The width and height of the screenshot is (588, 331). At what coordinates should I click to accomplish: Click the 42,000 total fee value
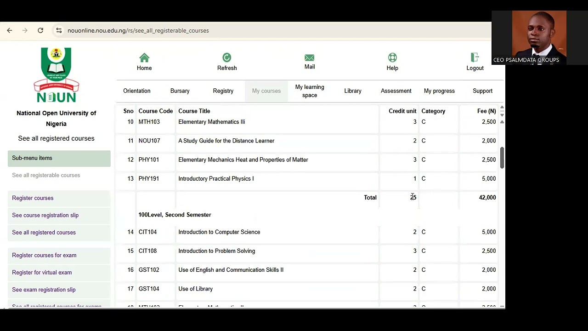tap(487, 197)
